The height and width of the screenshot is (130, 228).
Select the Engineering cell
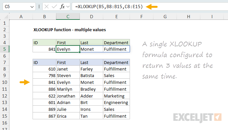tap(117, 102)
